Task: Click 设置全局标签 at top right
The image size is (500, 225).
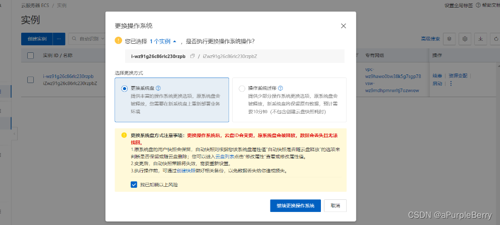Action: (x=459, y=5)
